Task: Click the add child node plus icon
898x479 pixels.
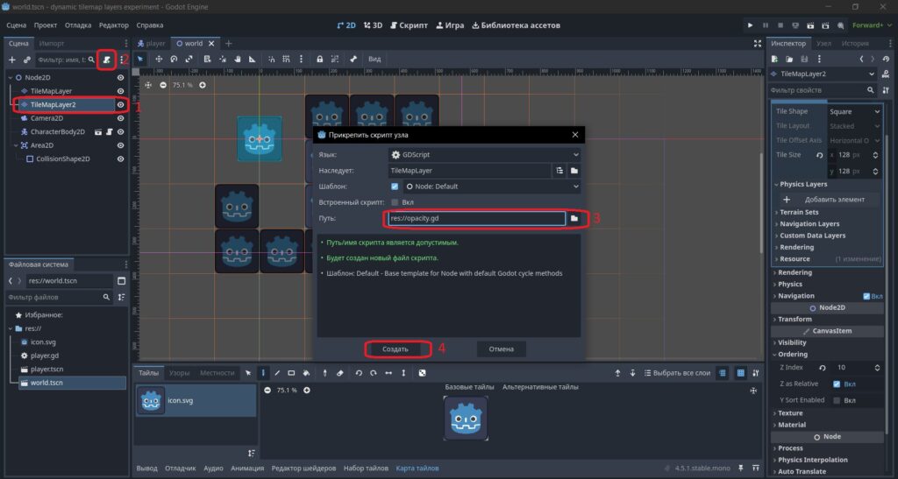Action: [x=12, y=60]
